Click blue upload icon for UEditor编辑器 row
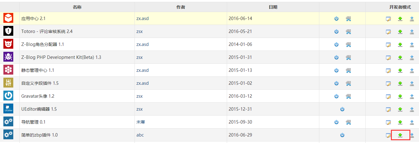The image size is (419, 143). click(x=412, y=109)
